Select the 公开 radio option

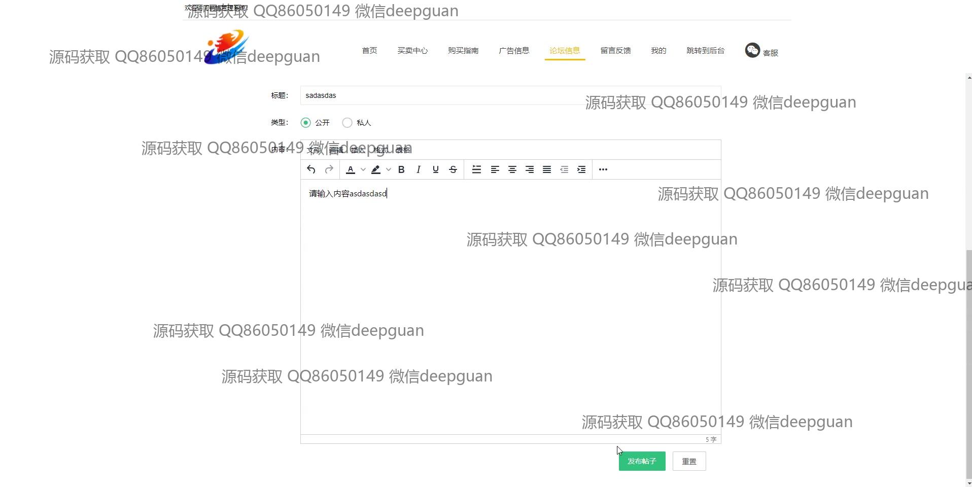click(x=305, y=123)
